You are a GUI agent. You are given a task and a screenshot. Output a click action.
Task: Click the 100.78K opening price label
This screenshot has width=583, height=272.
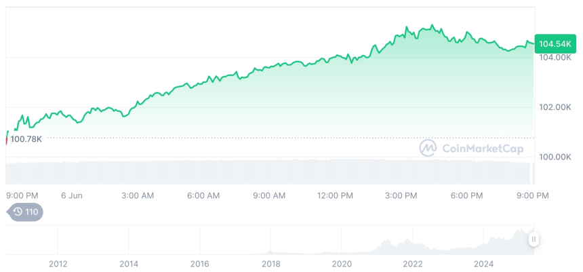[26, 139]
